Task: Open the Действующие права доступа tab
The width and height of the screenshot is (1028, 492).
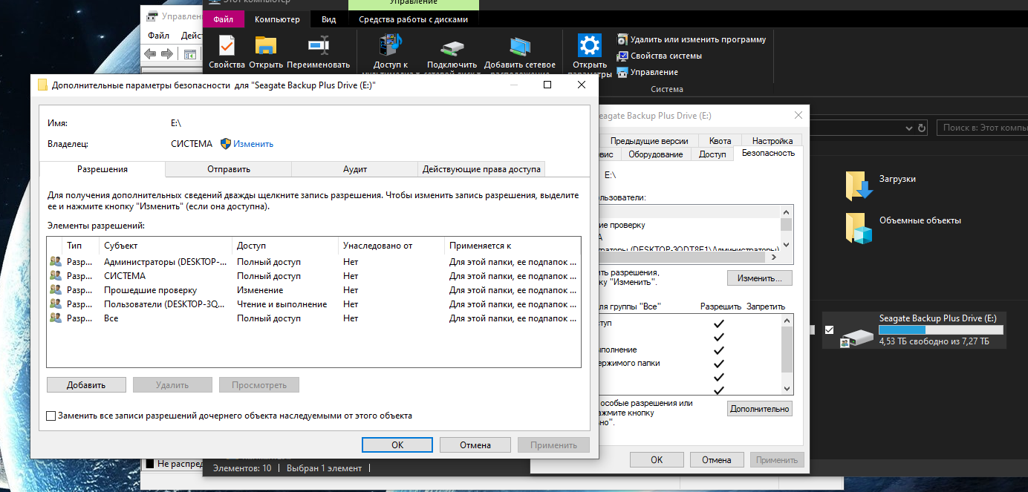Action: pyautogui.click(x=481, y=169)
